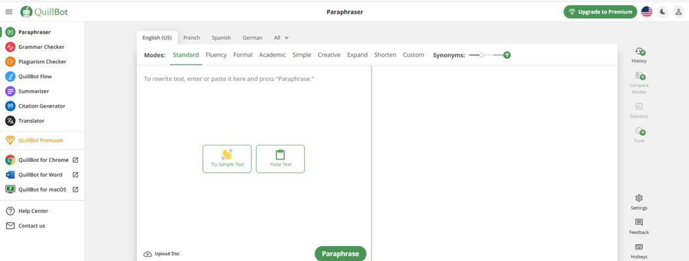Click the QuillBot logo
This screenshot has width=689, height=261.
click(44, 12)
